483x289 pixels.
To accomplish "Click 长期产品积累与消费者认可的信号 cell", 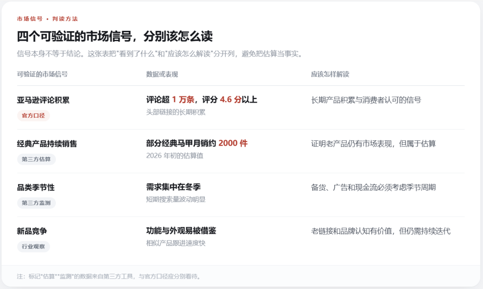I will tap(366, 100).
